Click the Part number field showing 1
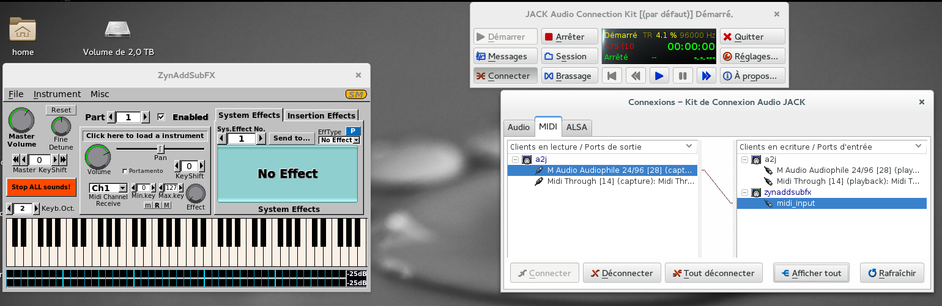Viewport: 942px width, 306px height. [128, 117]
